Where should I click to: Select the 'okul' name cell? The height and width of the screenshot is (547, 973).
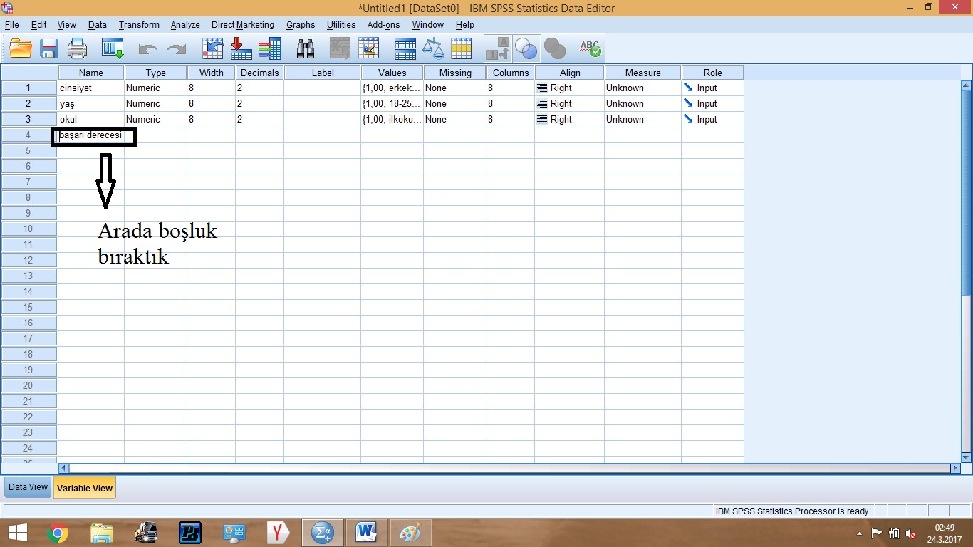tap(91, 120)
